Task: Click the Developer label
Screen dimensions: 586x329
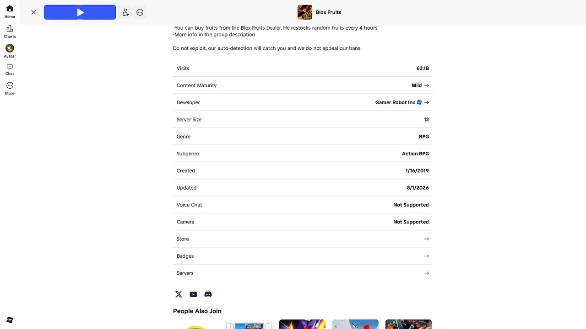Action: pyautogui.click(x=188, y=102)
